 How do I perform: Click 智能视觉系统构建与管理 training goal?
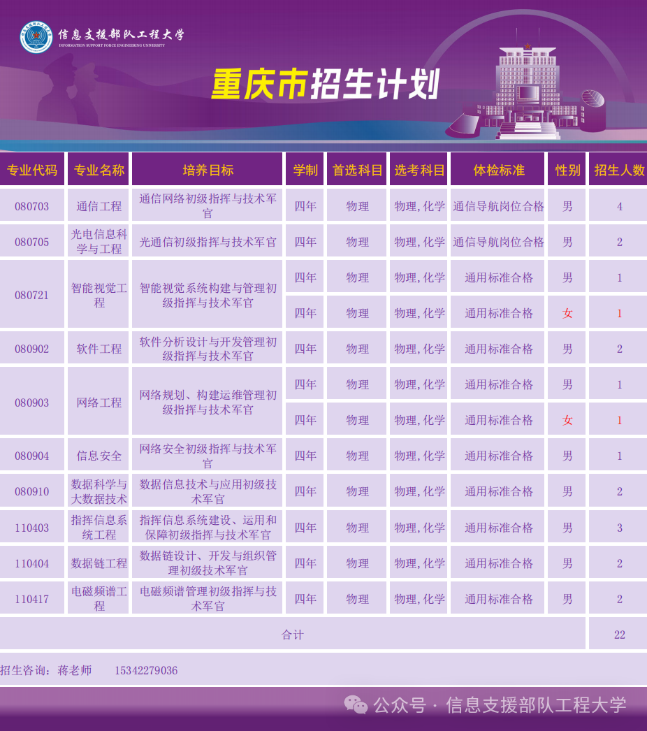[208, 295]
